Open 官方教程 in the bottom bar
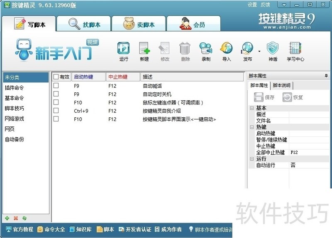Image resolution: width=332 pixels, height=238 pixels. (x=20, y=229)
